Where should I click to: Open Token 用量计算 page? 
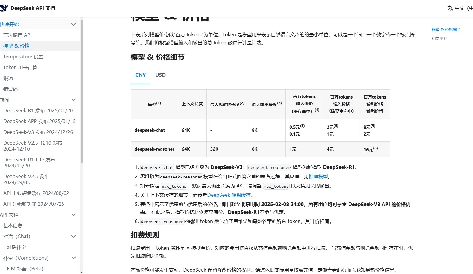pos(20,67)
